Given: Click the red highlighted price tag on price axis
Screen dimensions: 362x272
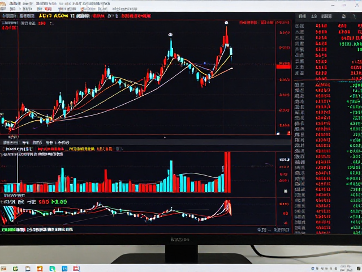Looking at the screenshot, I should click(283, 66).
